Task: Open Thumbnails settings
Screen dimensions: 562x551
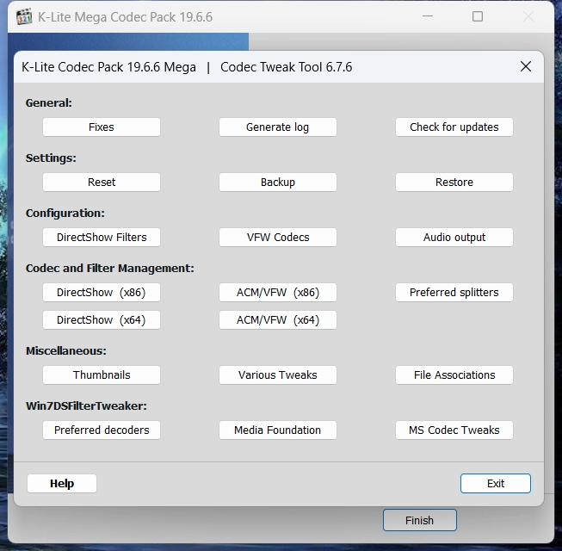Action: 102,375
